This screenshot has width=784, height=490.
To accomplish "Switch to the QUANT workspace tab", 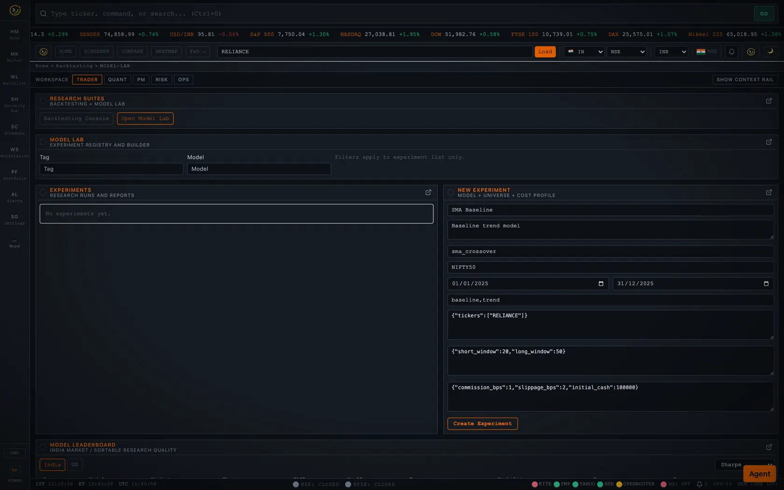I will point(118,80).
